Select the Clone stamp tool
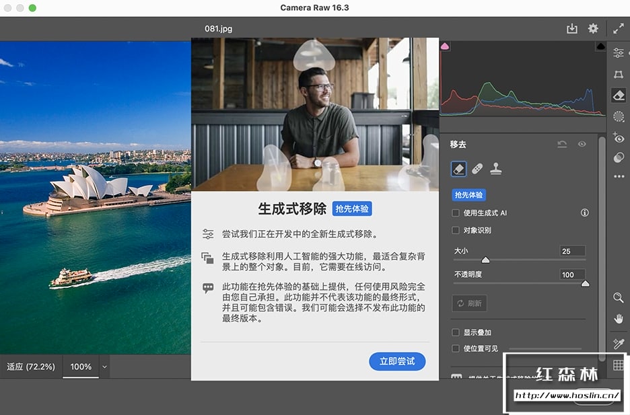 [x=495, y=167]
